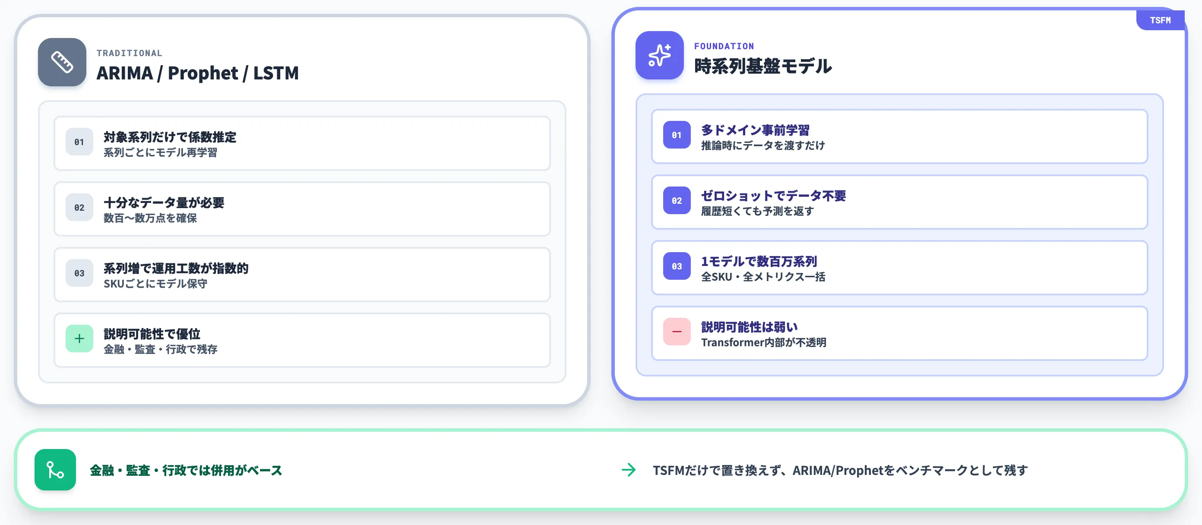
Task: Click the text TSFMだけで置き換えず、ARIMA/Prophetをベンチマークとして残す
Action: [x=840, y=470]
